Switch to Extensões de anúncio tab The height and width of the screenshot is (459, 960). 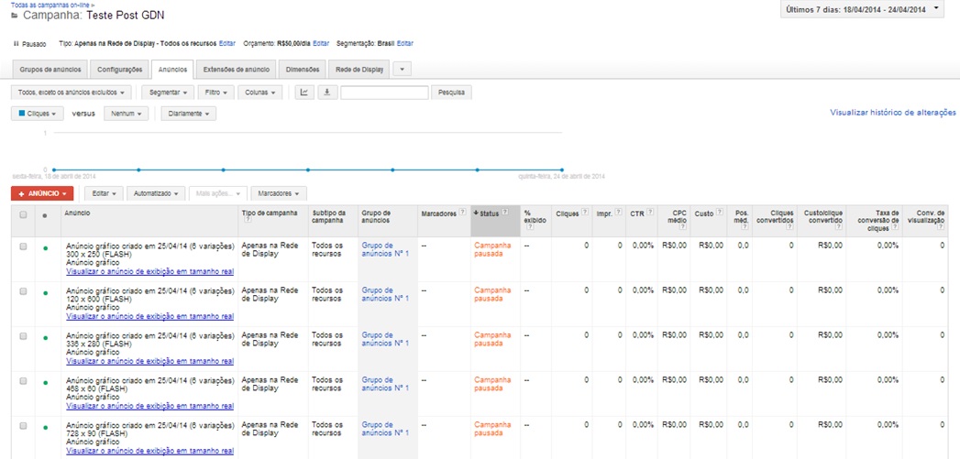tap(237, 70)
